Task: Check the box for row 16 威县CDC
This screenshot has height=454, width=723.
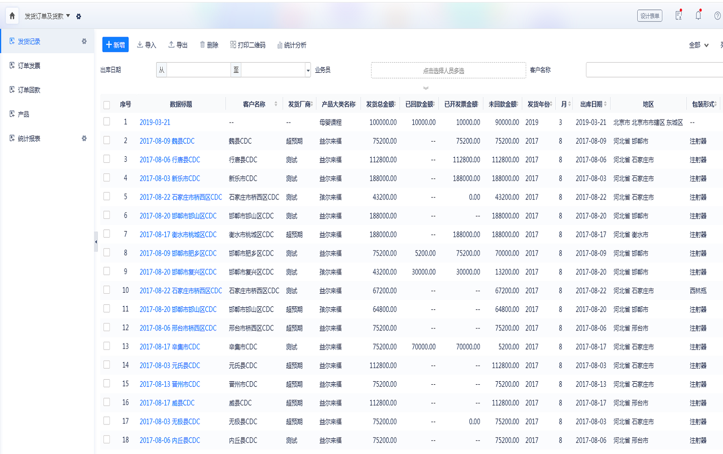Action: [106, 402]
